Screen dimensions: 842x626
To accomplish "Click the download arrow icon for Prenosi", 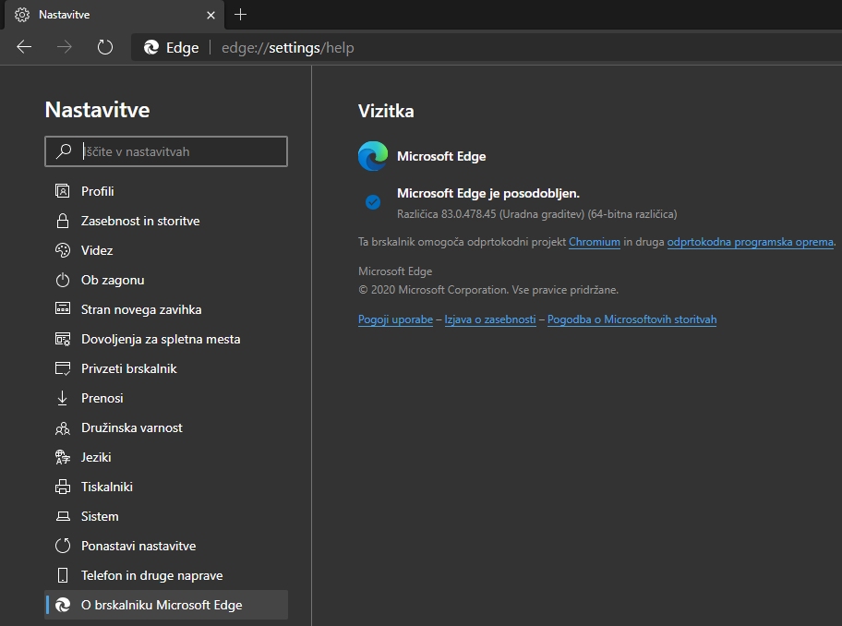I will [63, 398].
